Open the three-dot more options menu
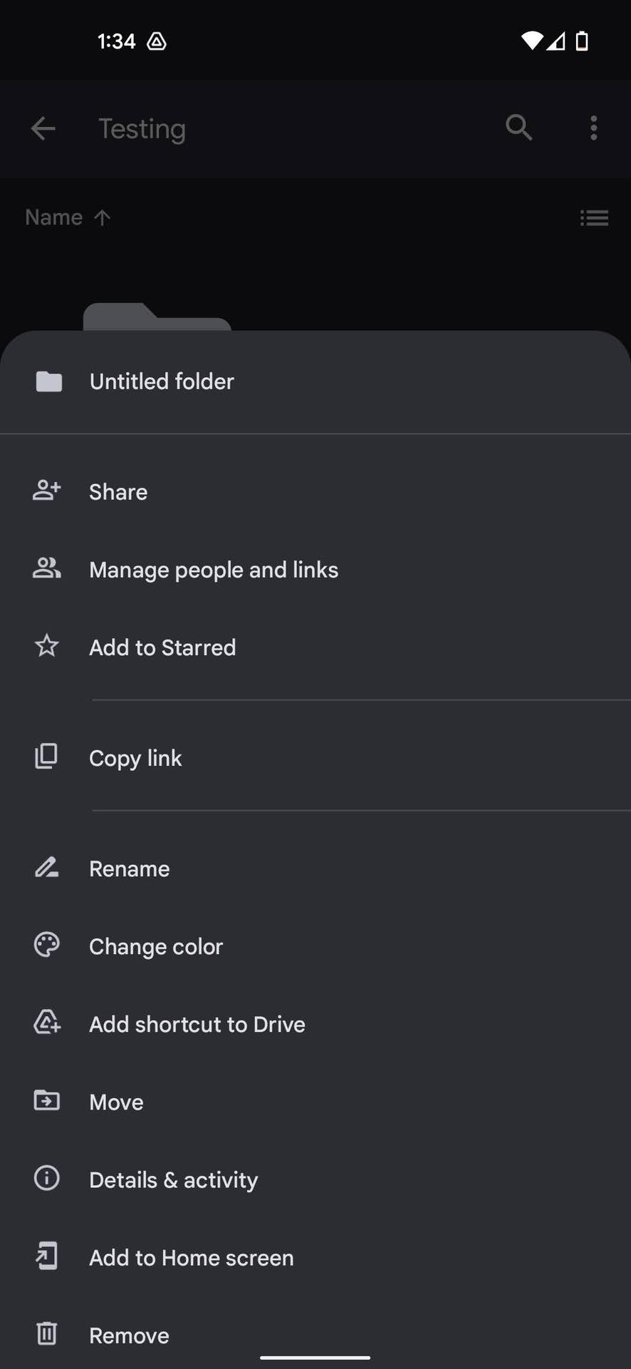Viewport: 631px width, 1369px height. [593, 128]
